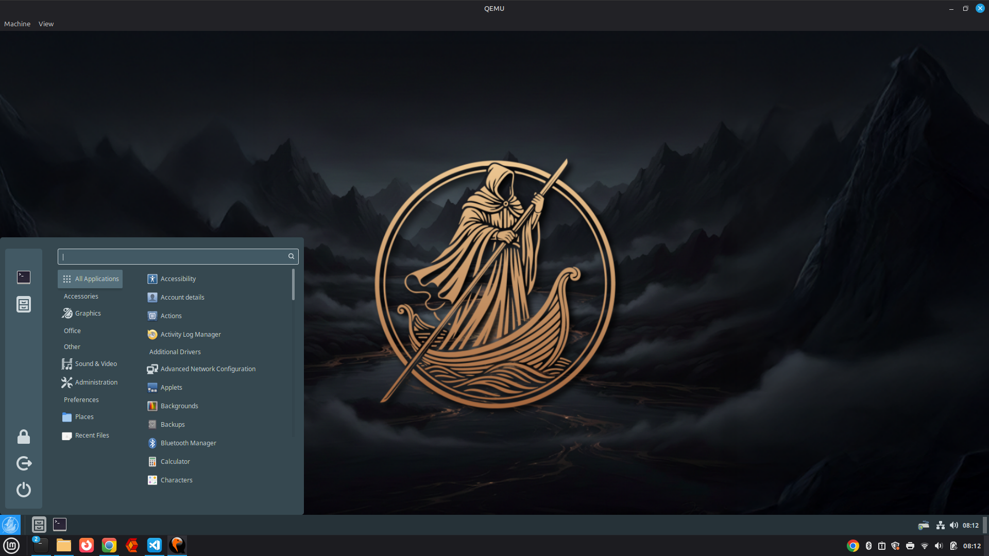989x556 pixels.
Task: Lock the screen using the padlock icon
Action: (24, 437)
